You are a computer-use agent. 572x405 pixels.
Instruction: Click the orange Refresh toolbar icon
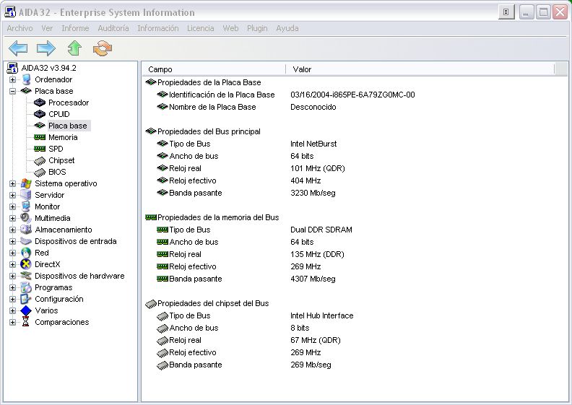(x=103, y=48)
